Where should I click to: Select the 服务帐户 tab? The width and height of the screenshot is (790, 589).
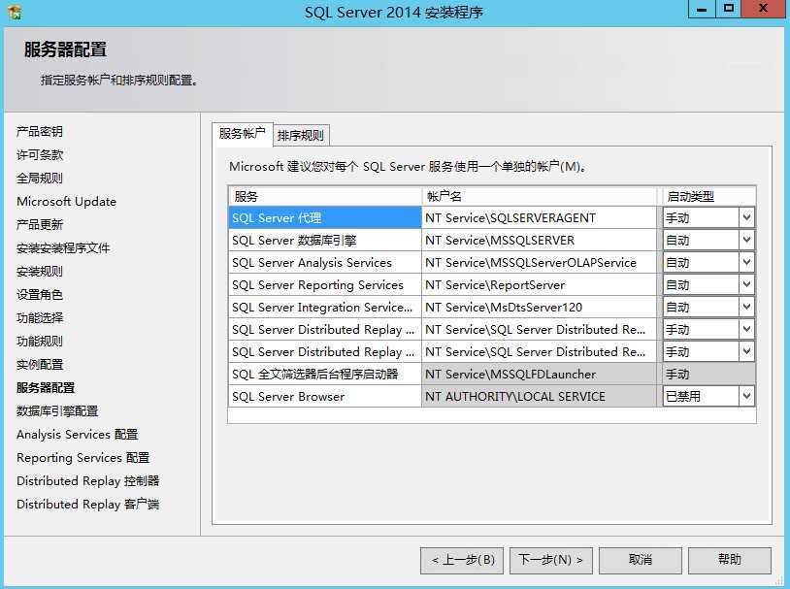pos(243,134)
